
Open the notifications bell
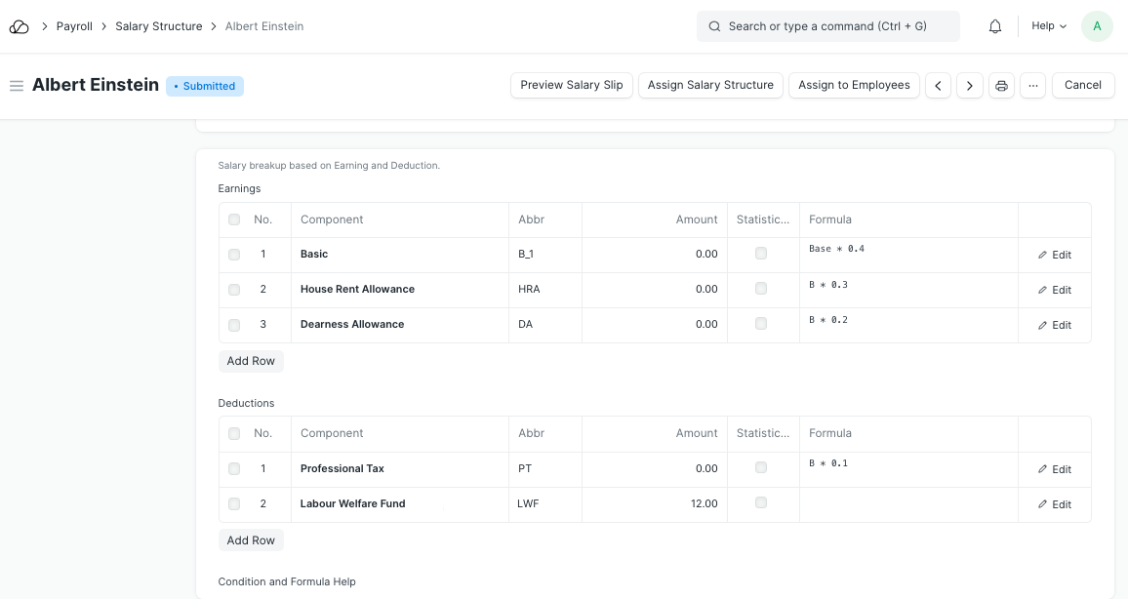point(995,26)
